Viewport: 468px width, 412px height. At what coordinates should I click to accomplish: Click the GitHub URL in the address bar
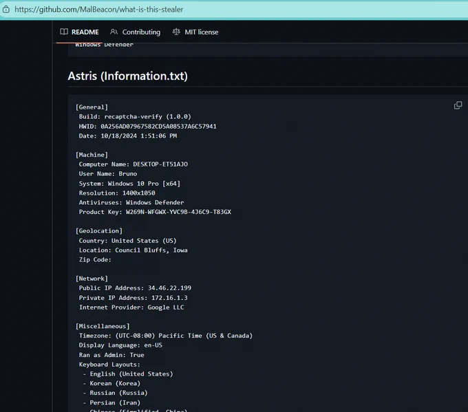pyautogui.click(x=99, y=9)
